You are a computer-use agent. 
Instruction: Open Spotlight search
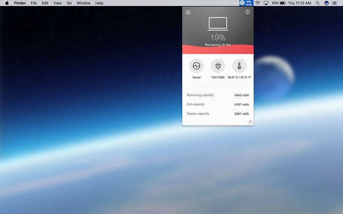coord(318,3)
